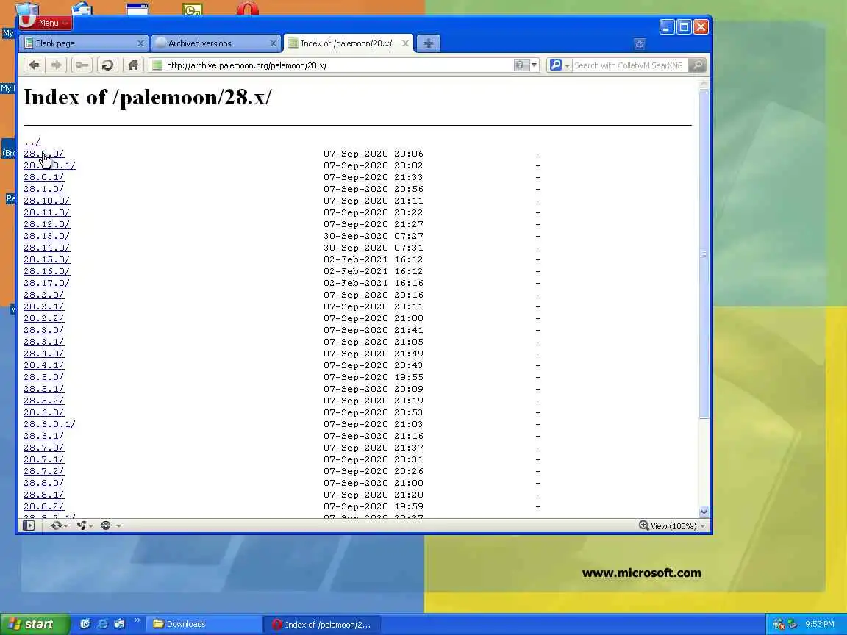Click the Wand key password icon
847x635 pixels.
click(82, 65)
